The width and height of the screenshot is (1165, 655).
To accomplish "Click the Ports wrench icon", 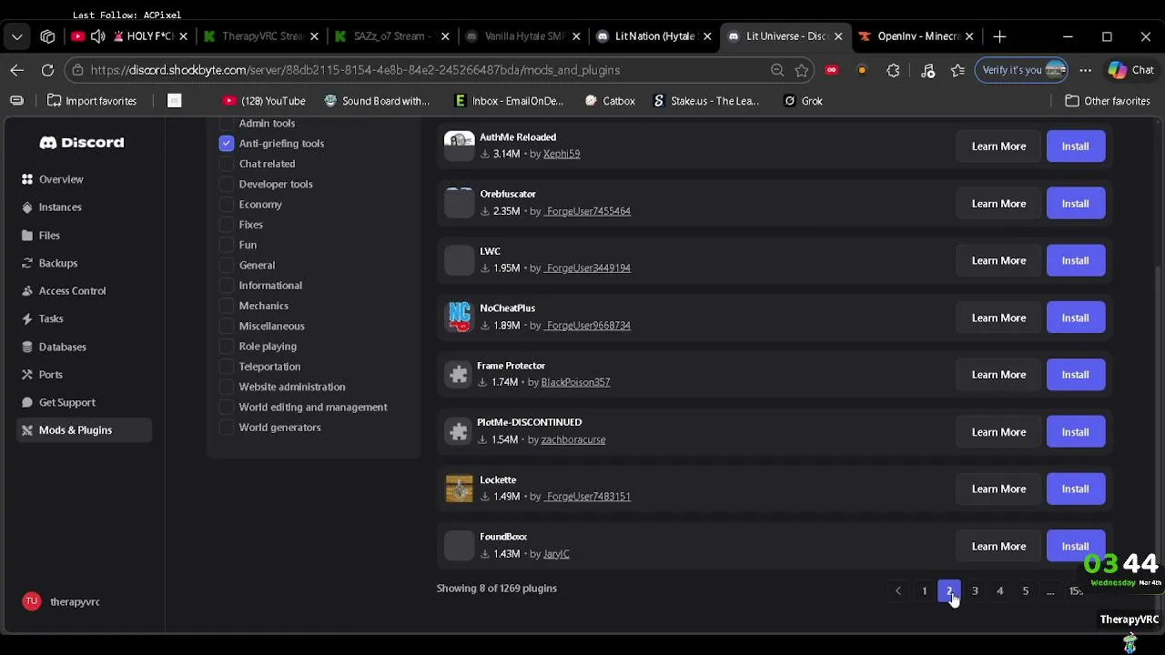I will [27, 375].
